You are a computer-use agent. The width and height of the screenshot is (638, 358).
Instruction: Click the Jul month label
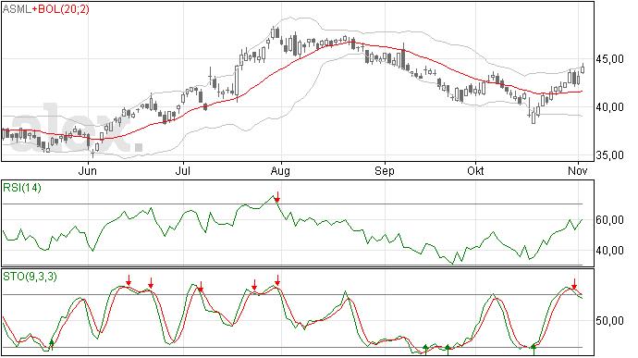coord(183,170)
